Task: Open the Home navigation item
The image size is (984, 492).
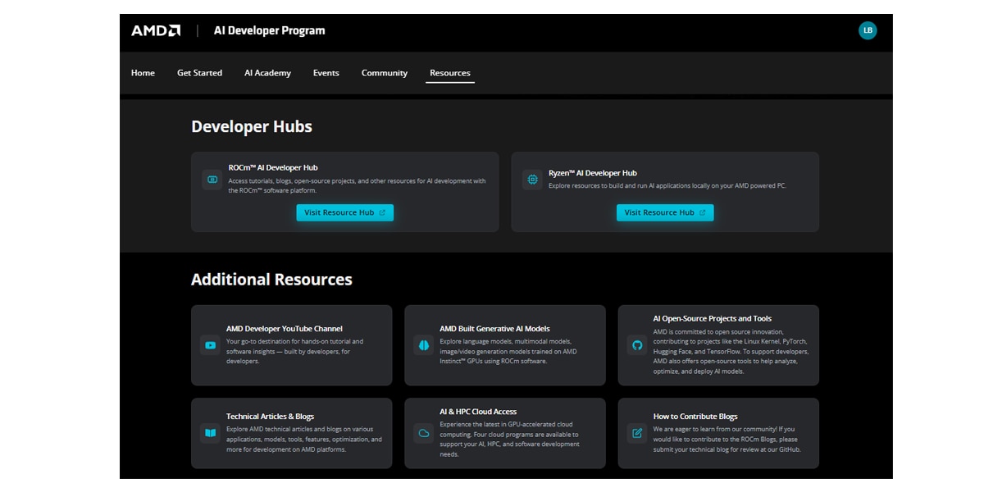Action: 143,73
